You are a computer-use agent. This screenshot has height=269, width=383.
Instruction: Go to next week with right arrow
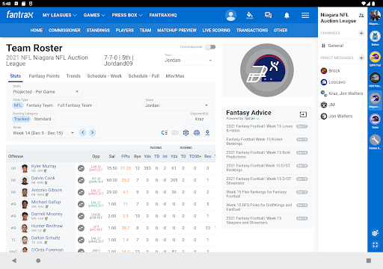coord(92,133)
